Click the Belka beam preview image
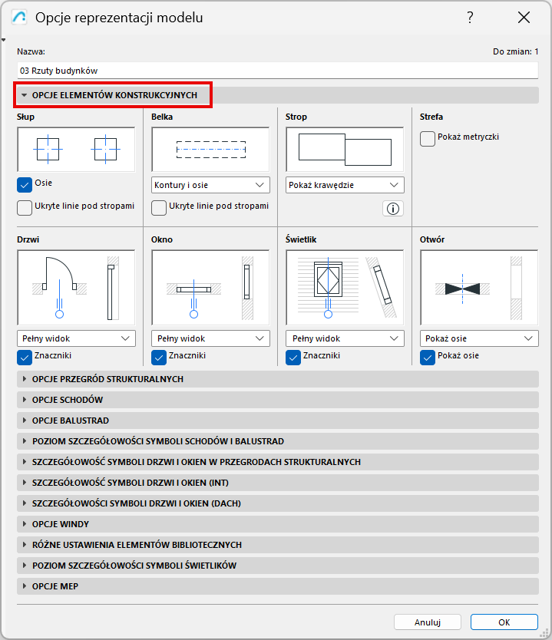 click(x=210, y=150)
